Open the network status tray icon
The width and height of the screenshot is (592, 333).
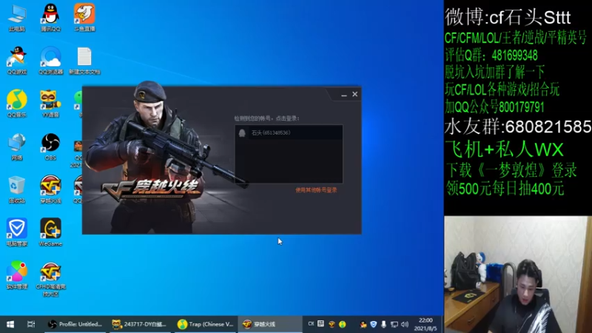(394, 324)
